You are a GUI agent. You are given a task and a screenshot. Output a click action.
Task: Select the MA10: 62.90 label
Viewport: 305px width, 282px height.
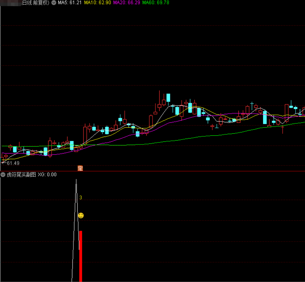point(98,3)
